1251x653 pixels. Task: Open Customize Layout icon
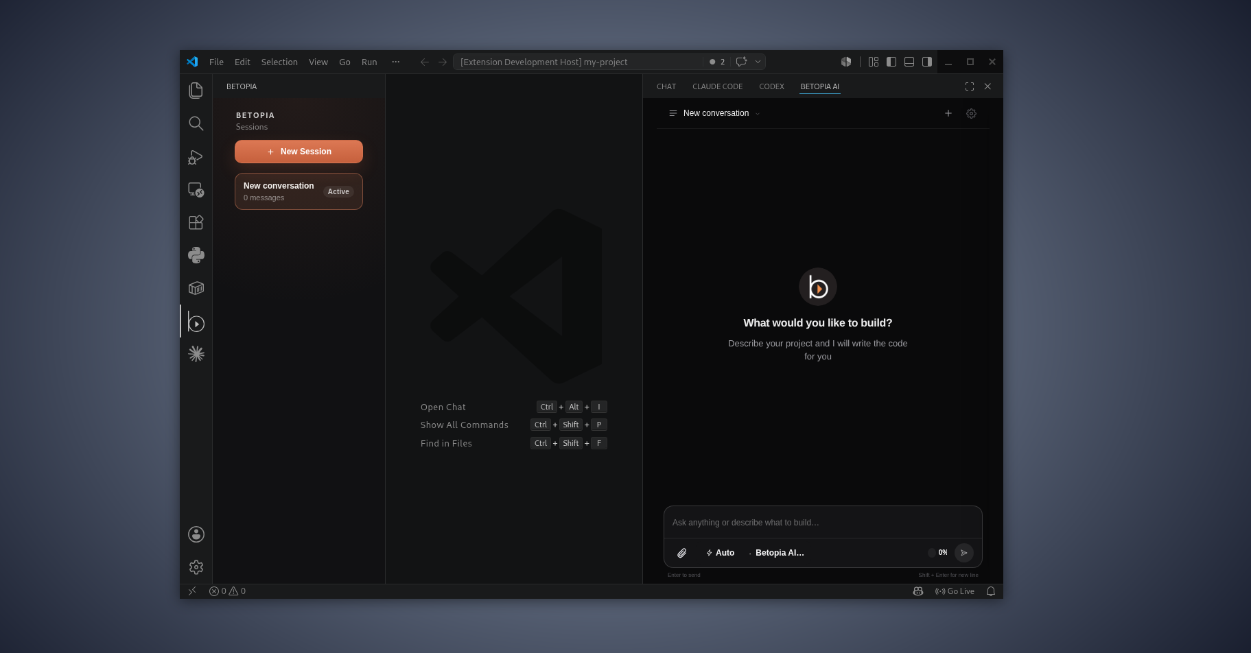874,62
